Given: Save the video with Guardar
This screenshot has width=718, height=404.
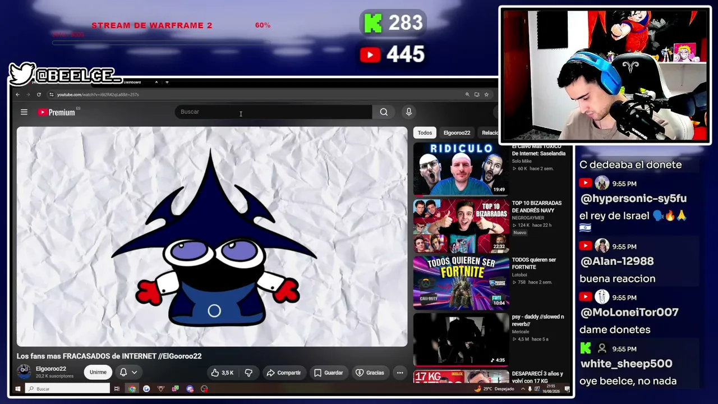Looking at the screenshot, I should 328,373.
